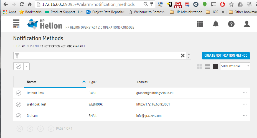The image size is (257, 138).
Task: Open the help question mark icon
Action: [x=231, y=24]
